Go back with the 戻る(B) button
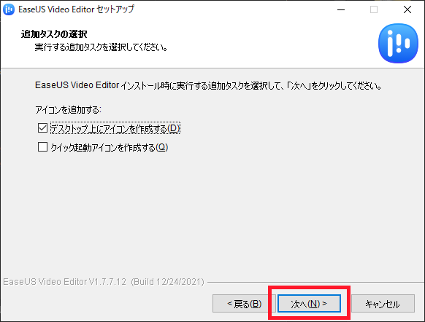 [x=244, y=304]
